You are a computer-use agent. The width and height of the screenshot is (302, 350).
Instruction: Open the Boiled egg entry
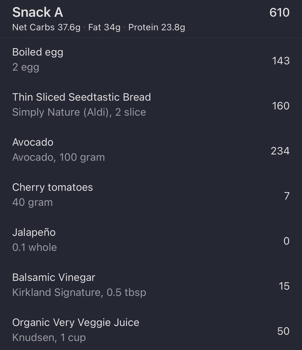point(38,52)
